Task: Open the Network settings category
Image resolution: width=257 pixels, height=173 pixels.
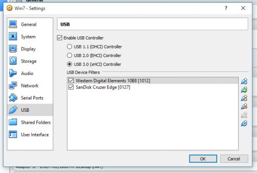Action: pyautogui.click(x=30, y=86)
